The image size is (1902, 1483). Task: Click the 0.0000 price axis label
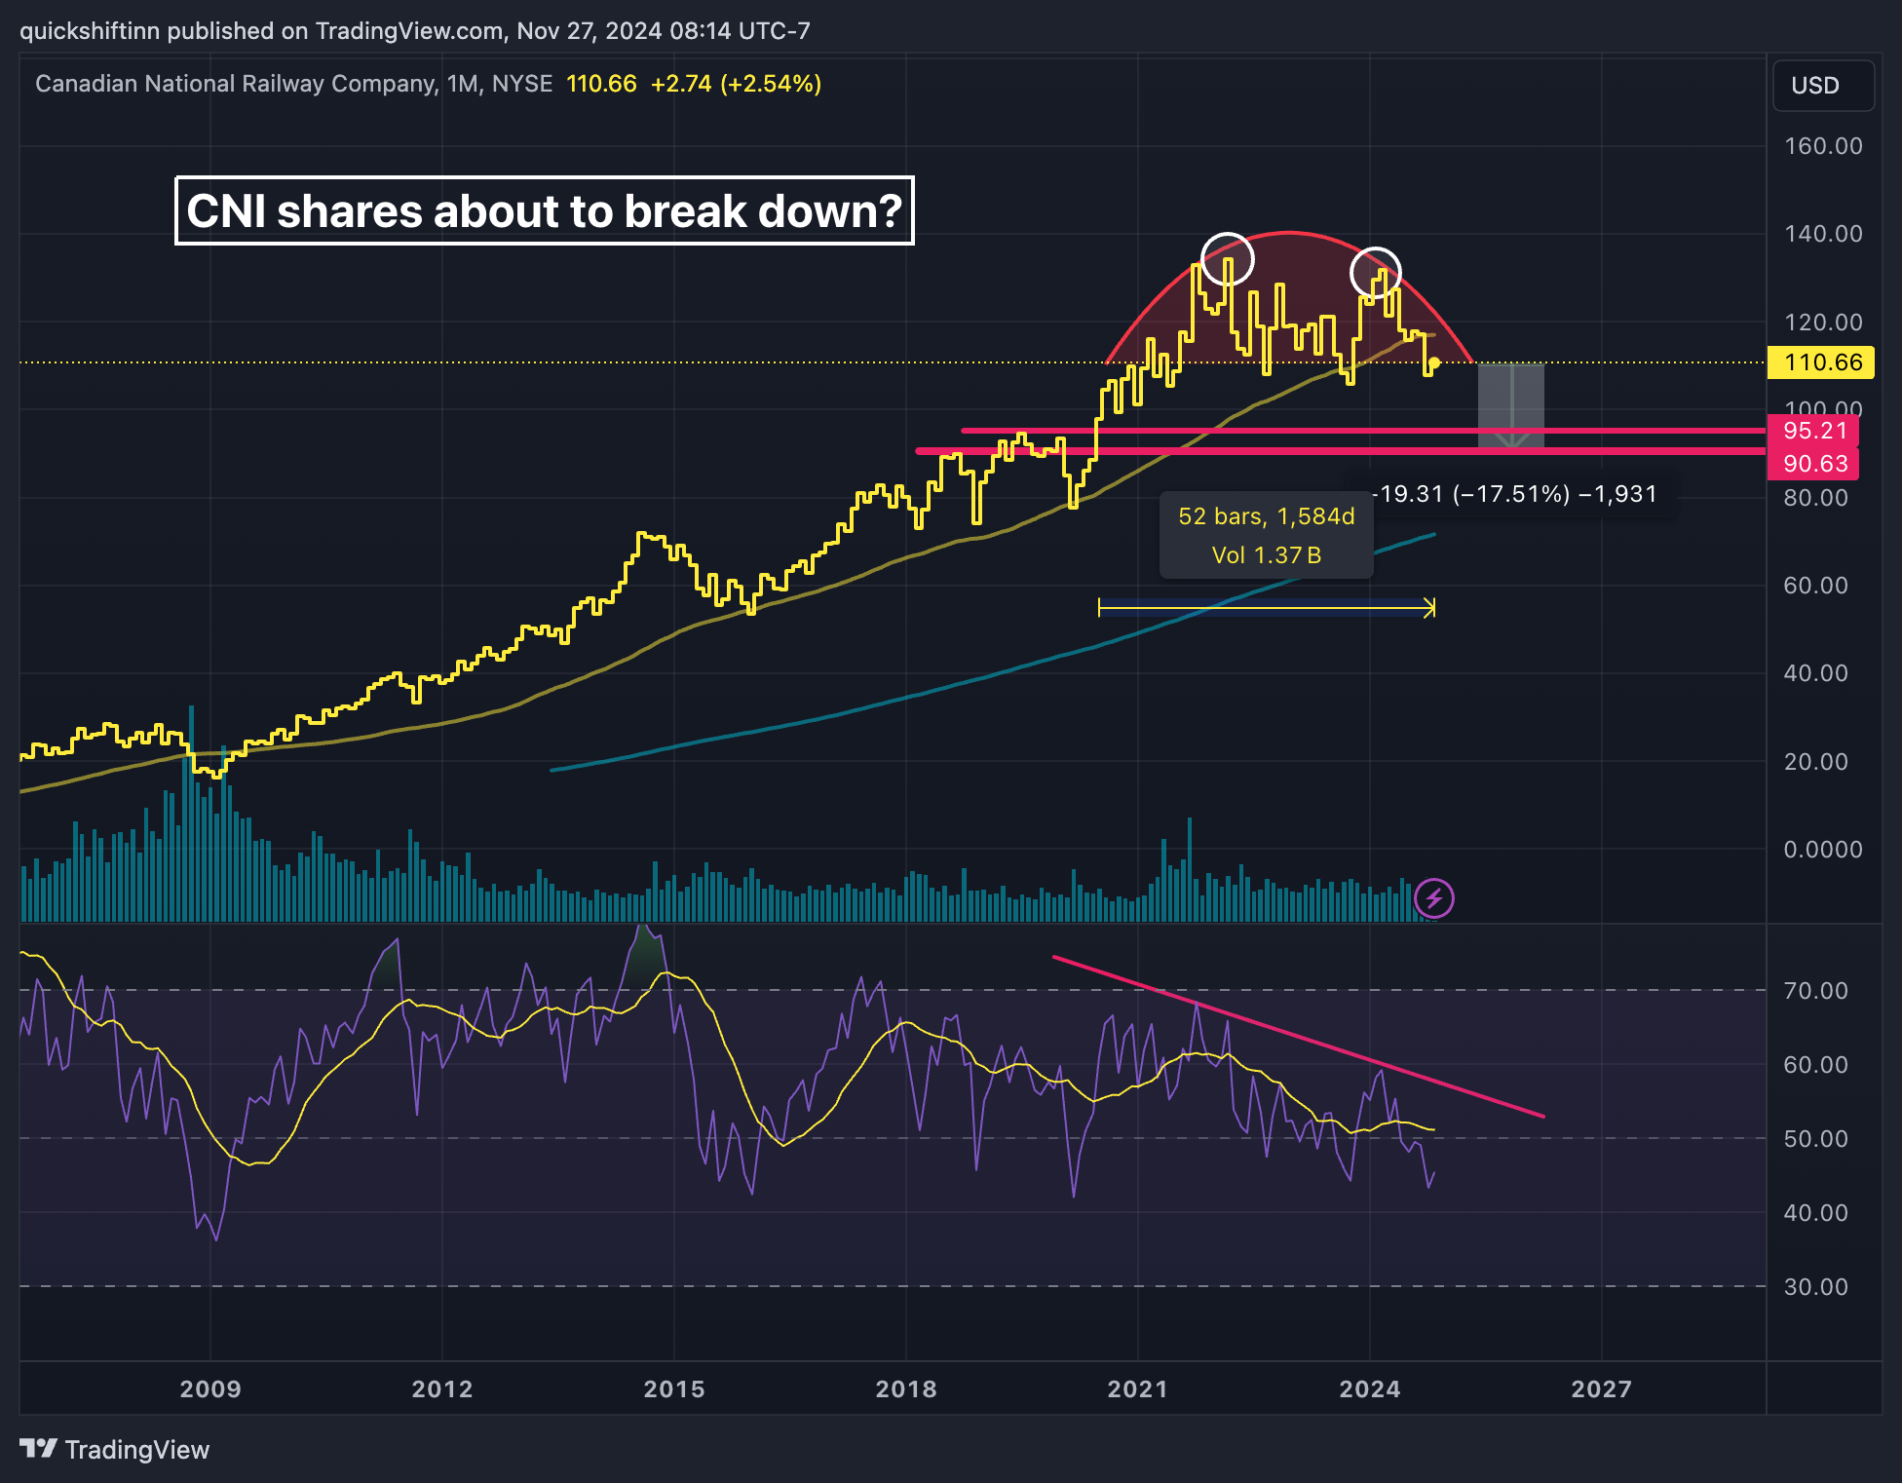coord(1823,850)
